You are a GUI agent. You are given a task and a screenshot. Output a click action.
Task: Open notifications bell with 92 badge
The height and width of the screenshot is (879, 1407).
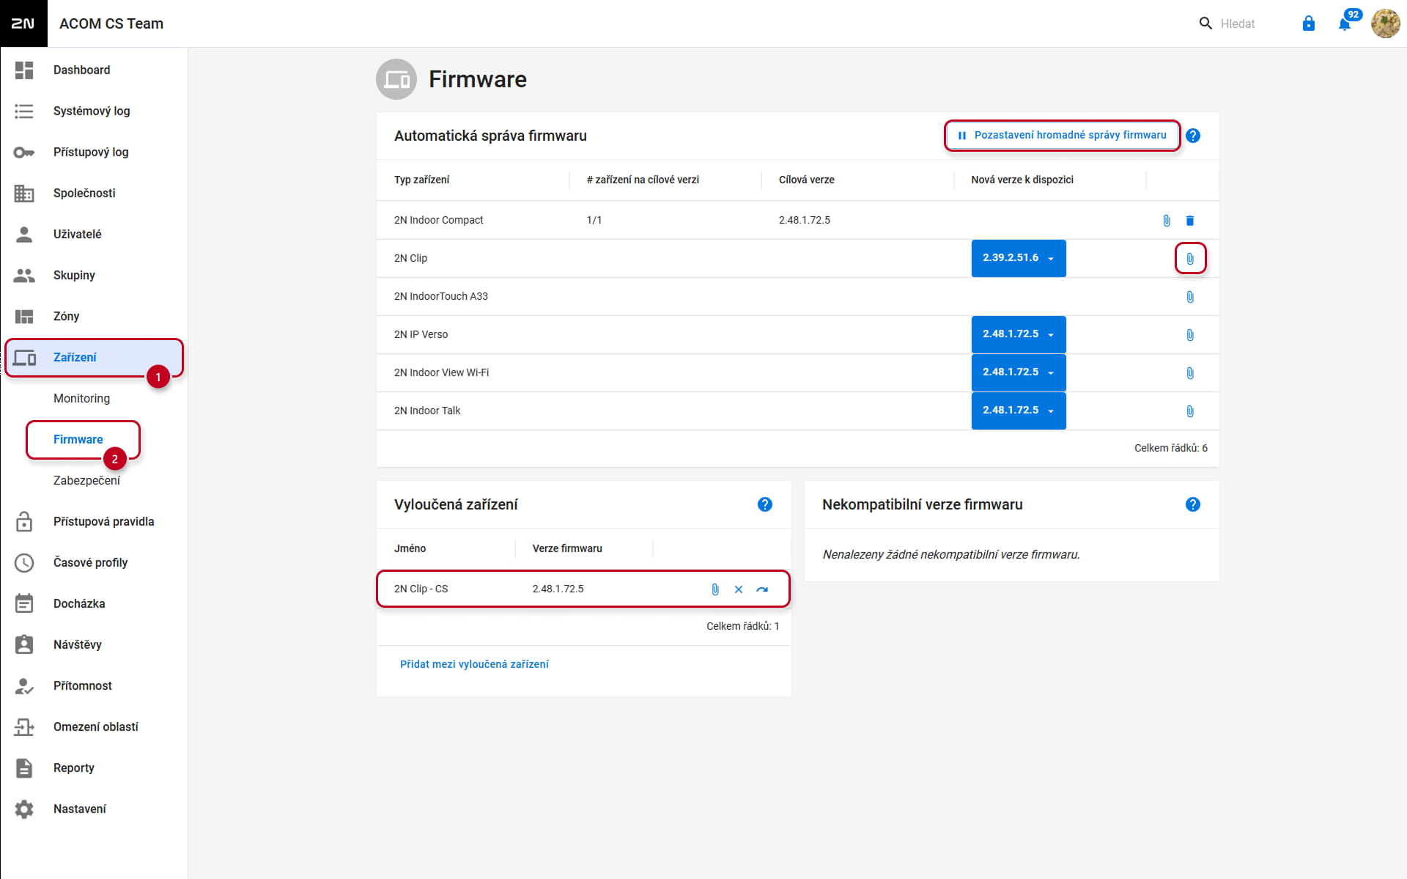click(1345, 23)
